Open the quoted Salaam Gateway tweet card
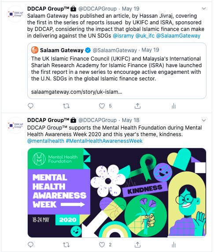 117,71
